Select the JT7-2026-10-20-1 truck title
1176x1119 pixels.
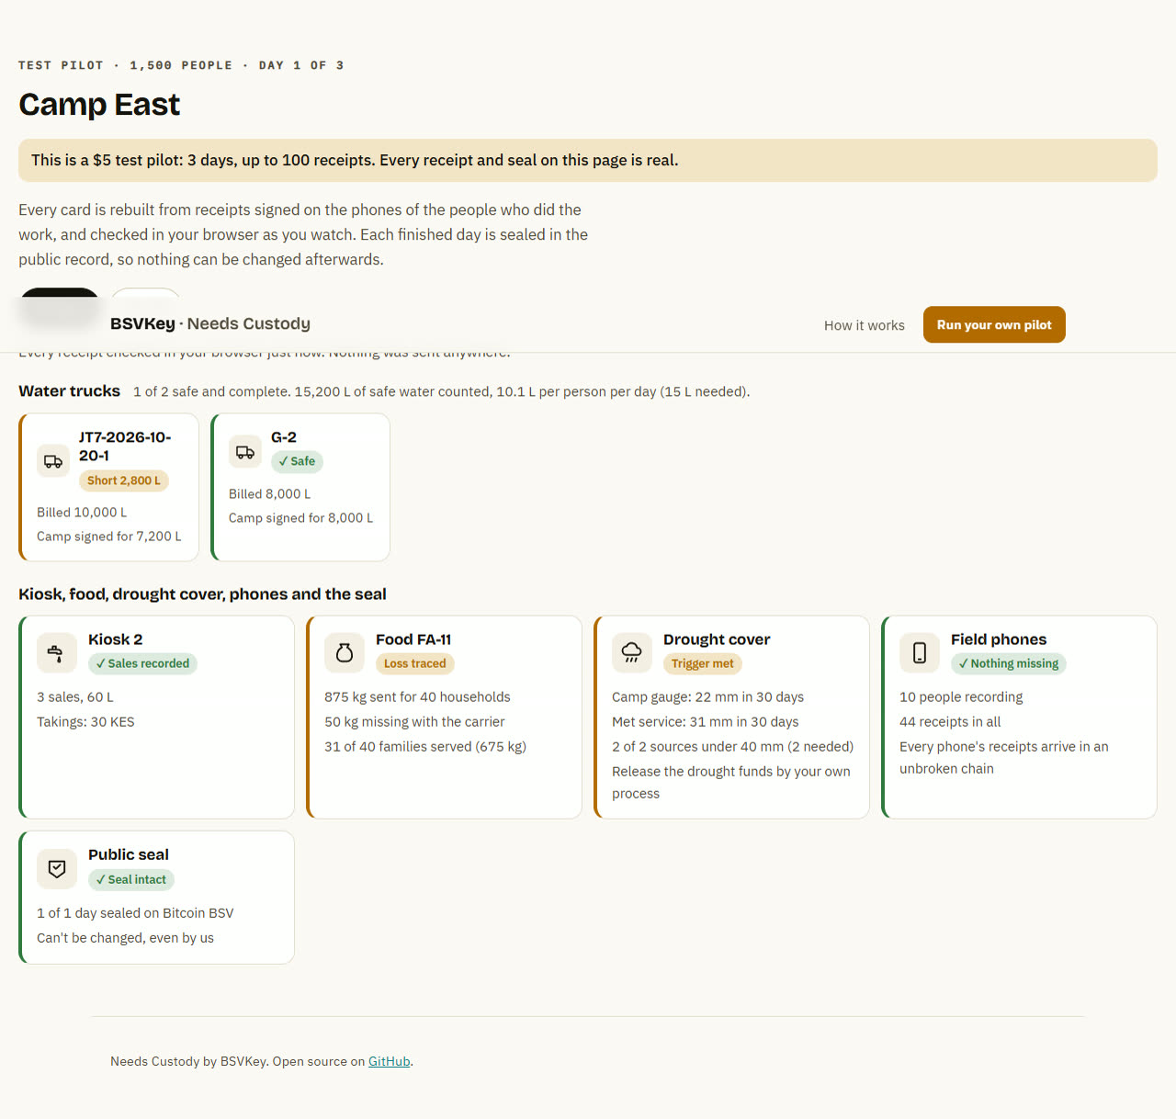tap(125, 446)
